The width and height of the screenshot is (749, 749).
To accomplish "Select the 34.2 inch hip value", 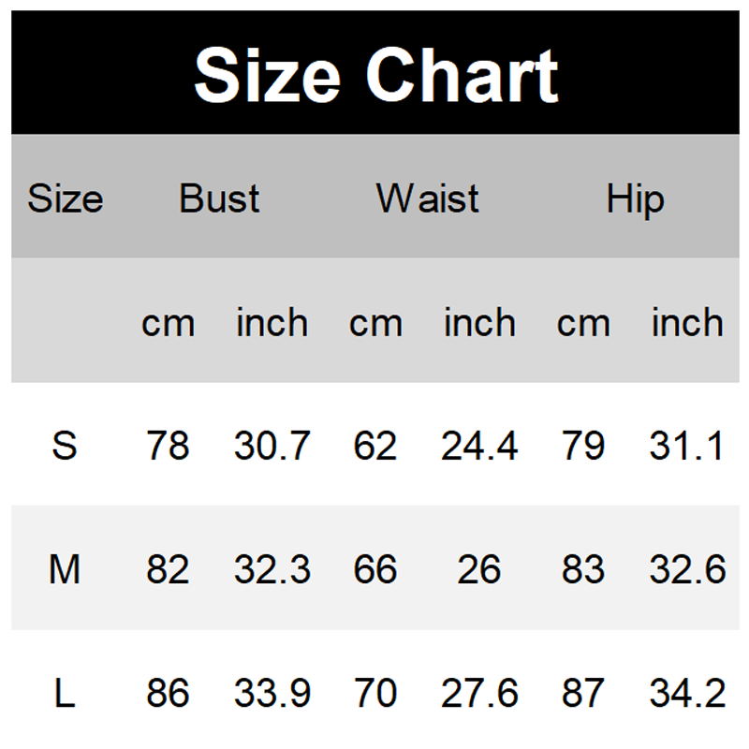I will [x=687, y=694].
